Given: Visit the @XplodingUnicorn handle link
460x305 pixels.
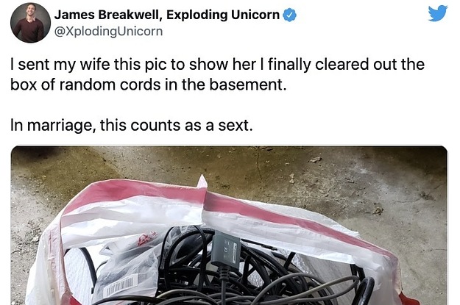Looking at the screenshot, I should click(108, 32).
